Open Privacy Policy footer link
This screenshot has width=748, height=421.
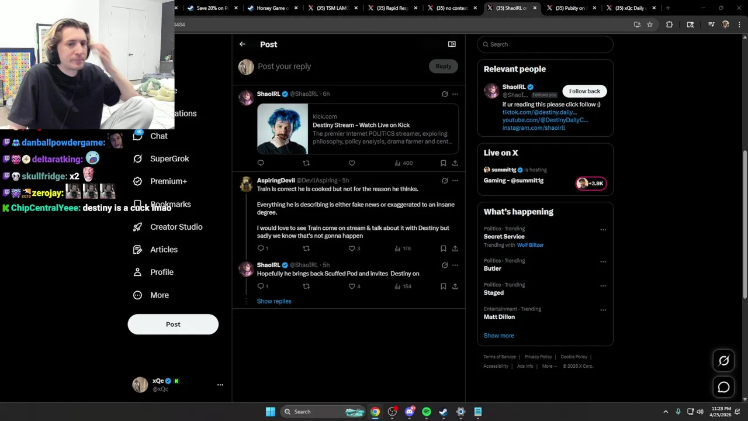(538, 357)
